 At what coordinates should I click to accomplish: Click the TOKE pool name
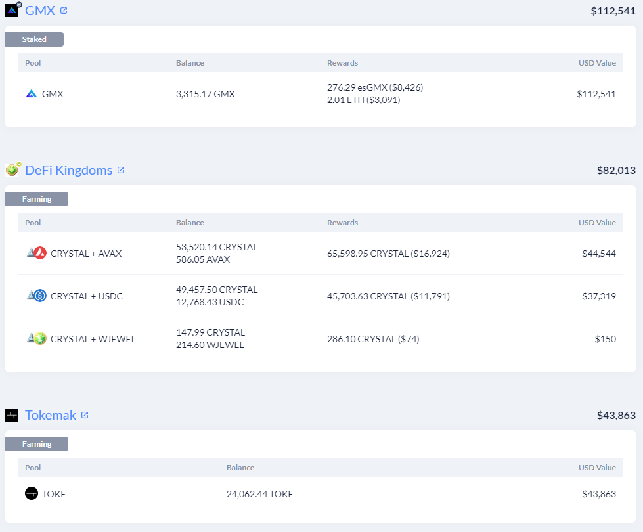(54, 494)
